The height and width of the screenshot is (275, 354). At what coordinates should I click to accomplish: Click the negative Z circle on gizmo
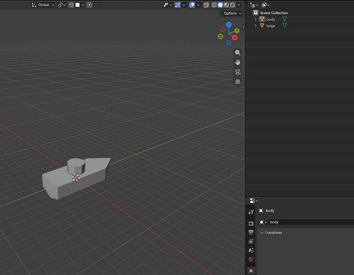tap(229, 42)
